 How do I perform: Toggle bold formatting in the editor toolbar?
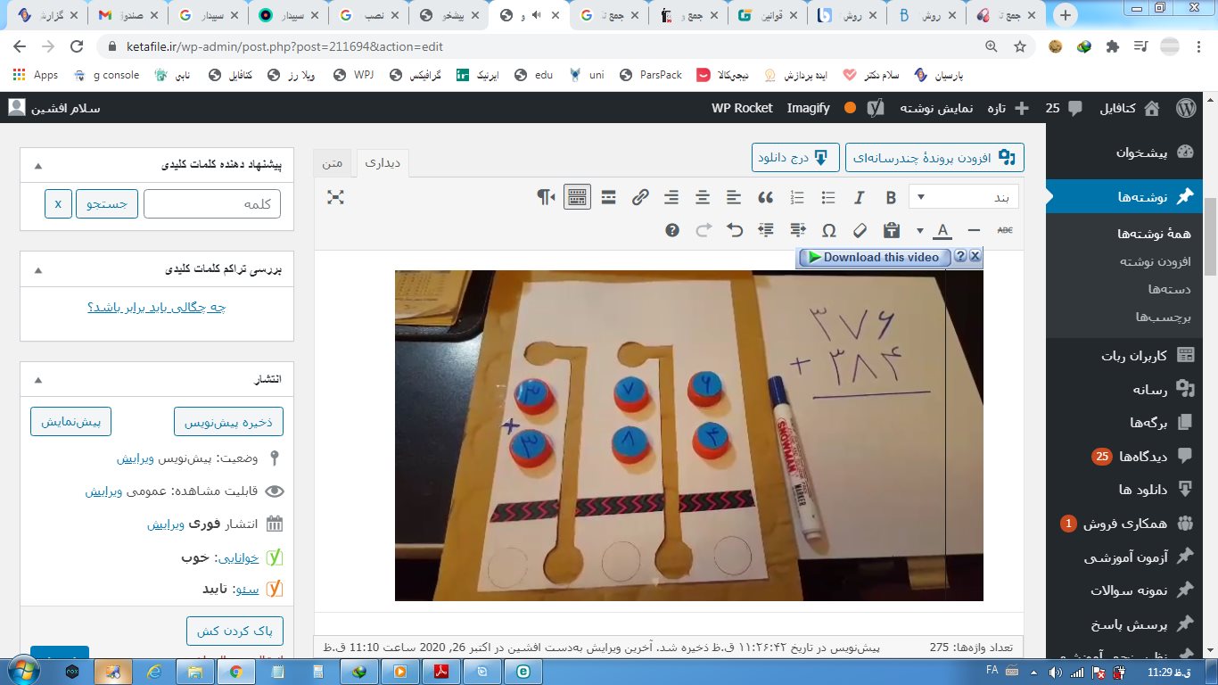[x=890, y=197]
